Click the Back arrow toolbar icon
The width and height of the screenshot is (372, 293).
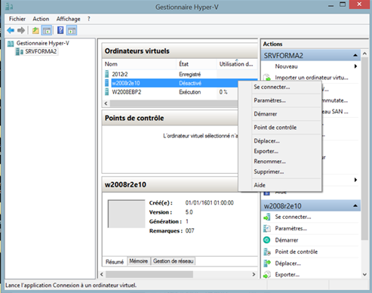tap(11, 30)
